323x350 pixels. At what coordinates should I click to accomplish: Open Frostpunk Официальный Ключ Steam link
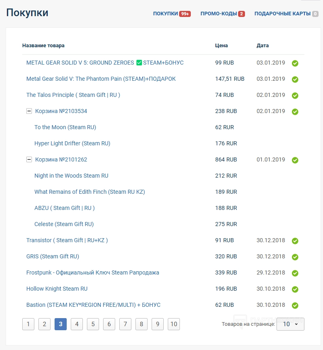(93, 272)
